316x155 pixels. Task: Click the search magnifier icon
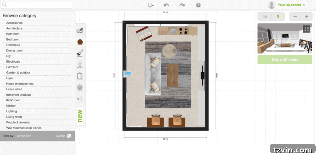click(x=4, y=5)
